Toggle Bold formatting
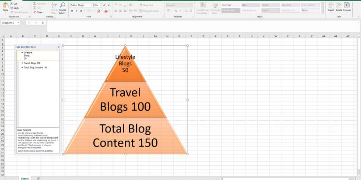The image size is (361, 180). click(x=72, y=11)
